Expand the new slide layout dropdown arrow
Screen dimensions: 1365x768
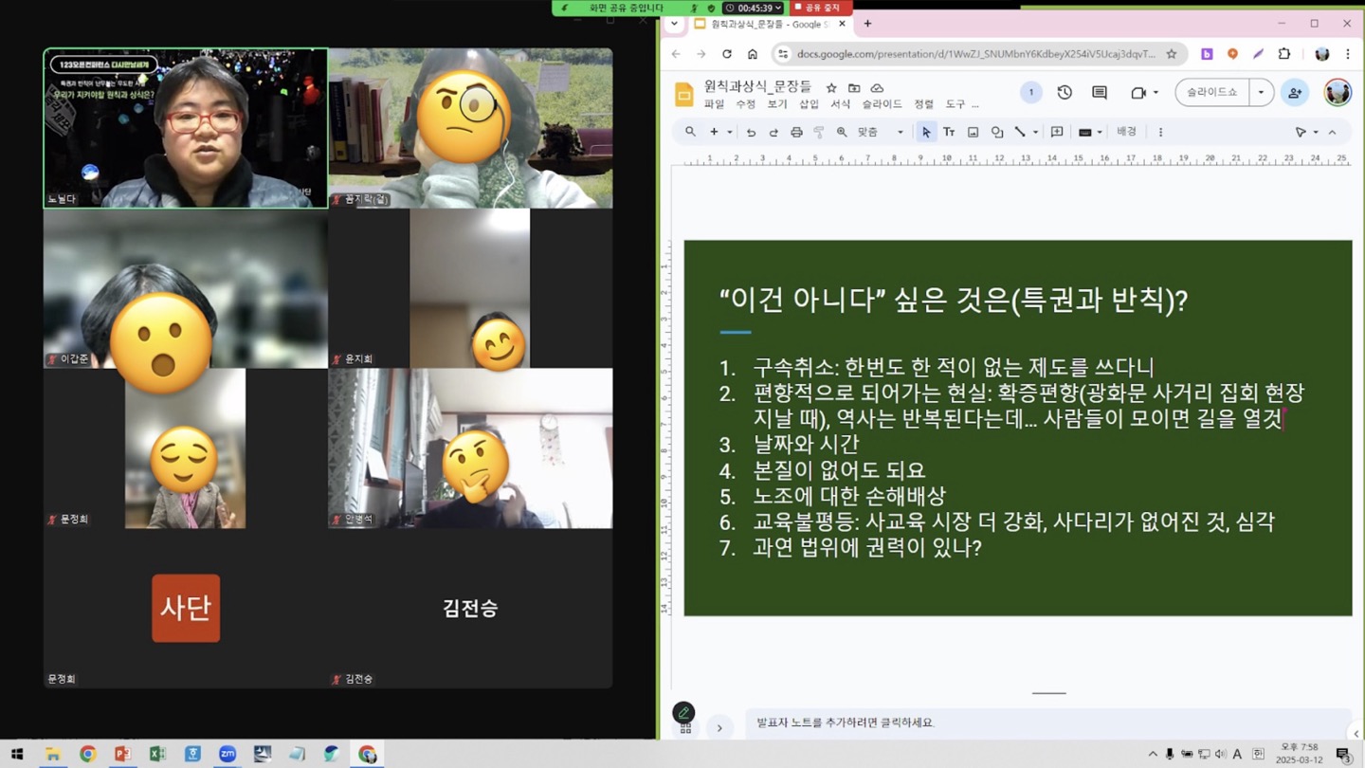point(729,132)
